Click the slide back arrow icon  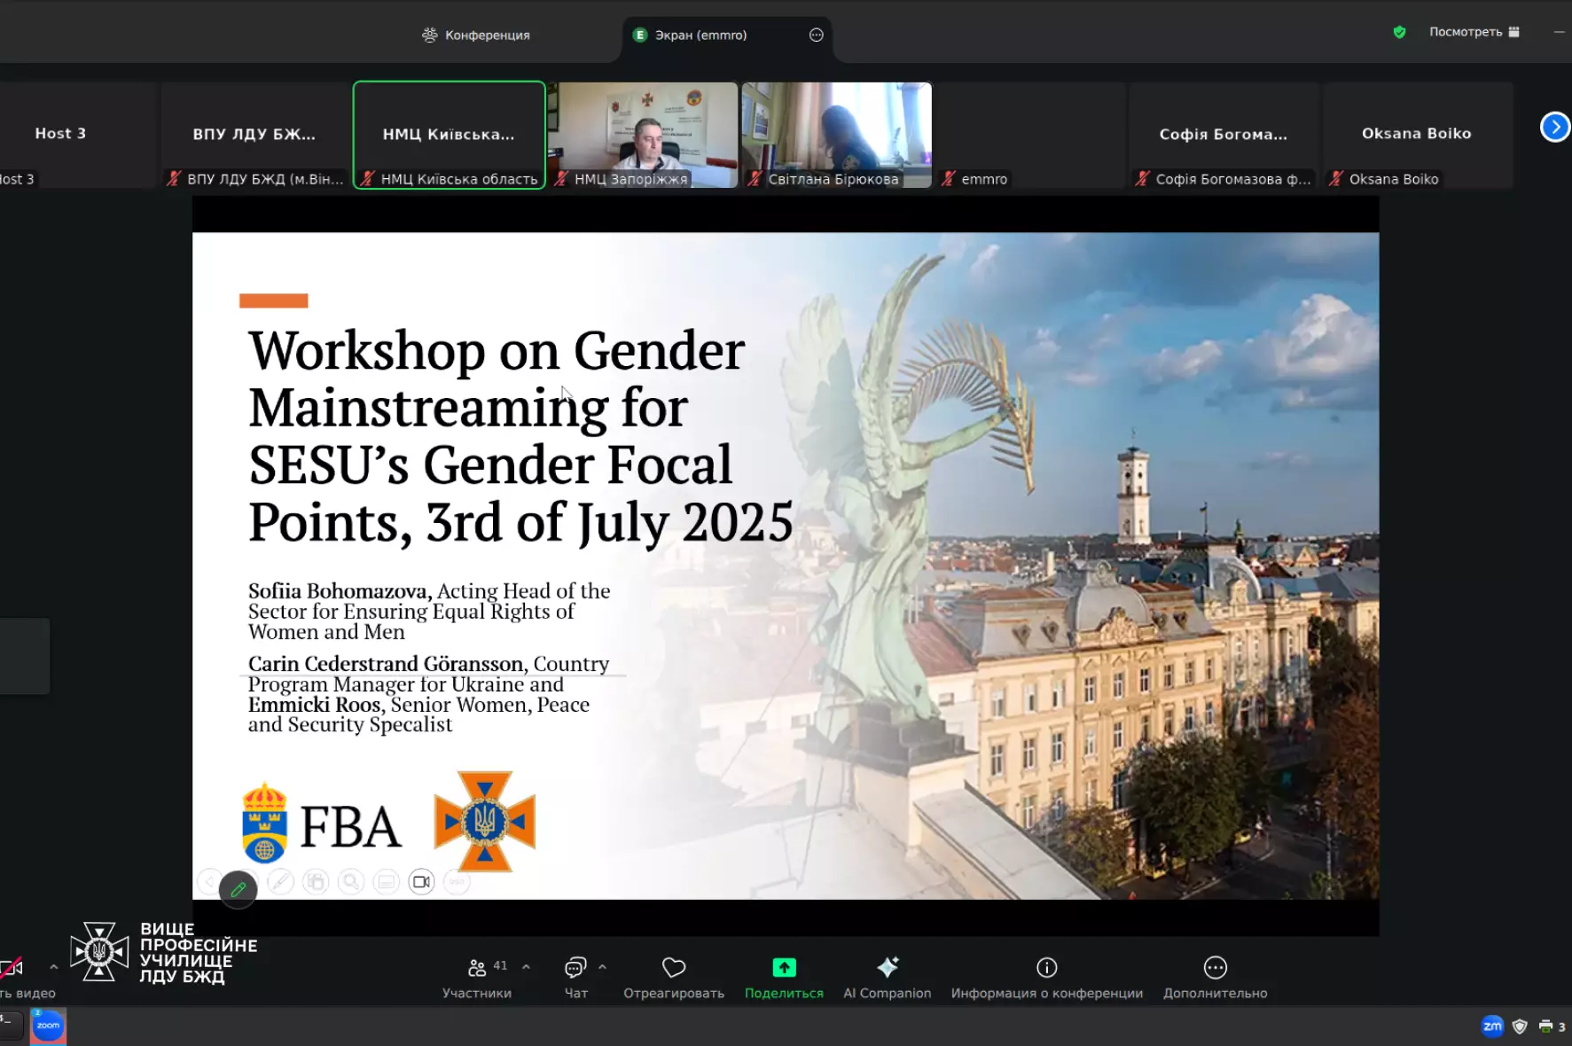coord(209,882)
